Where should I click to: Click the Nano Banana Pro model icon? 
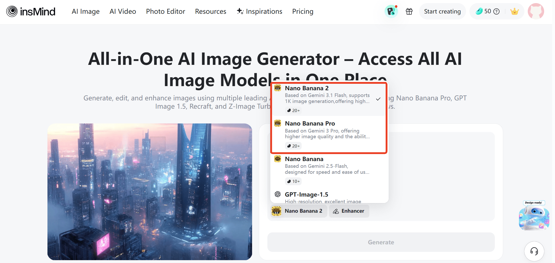pyautogui.click(x=278, y=123)
